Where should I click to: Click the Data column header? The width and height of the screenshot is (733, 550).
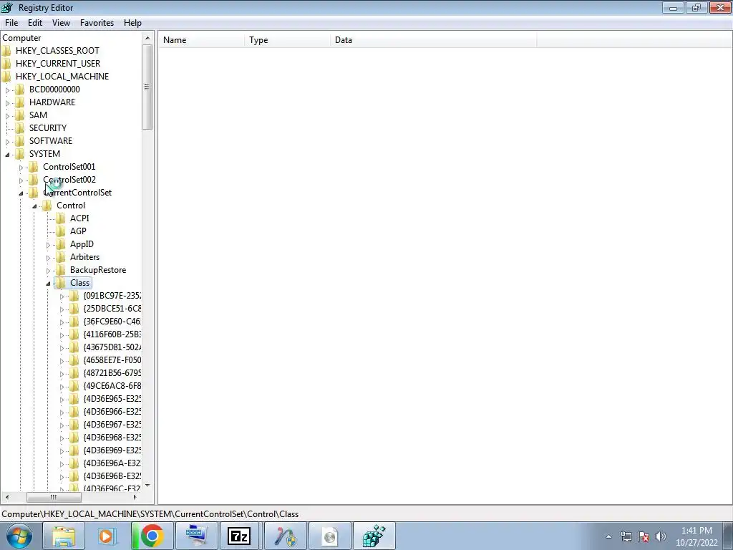click(x=434, y=40)
